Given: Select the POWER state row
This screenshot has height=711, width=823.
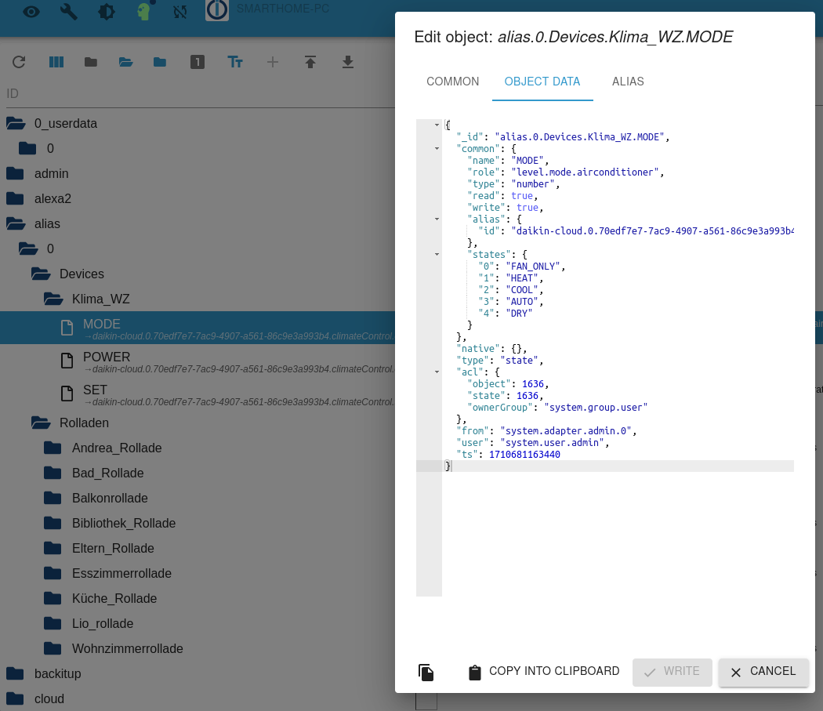Looking at the screenshot, I should tap(198, 361).
